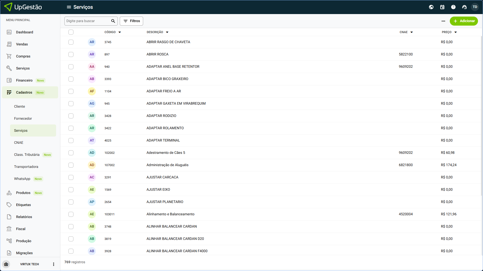483x271 pixels.
Task: Open the Filtros button
Action: click(x=131, y=21)
